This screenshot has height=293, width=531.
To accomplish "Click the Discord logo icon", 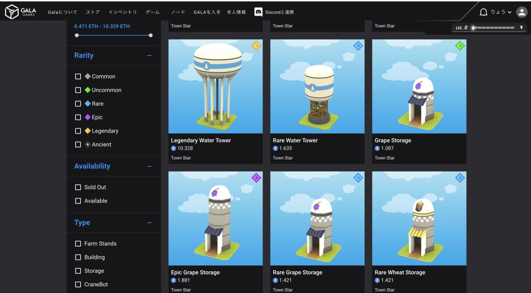I will click(258, 12).
